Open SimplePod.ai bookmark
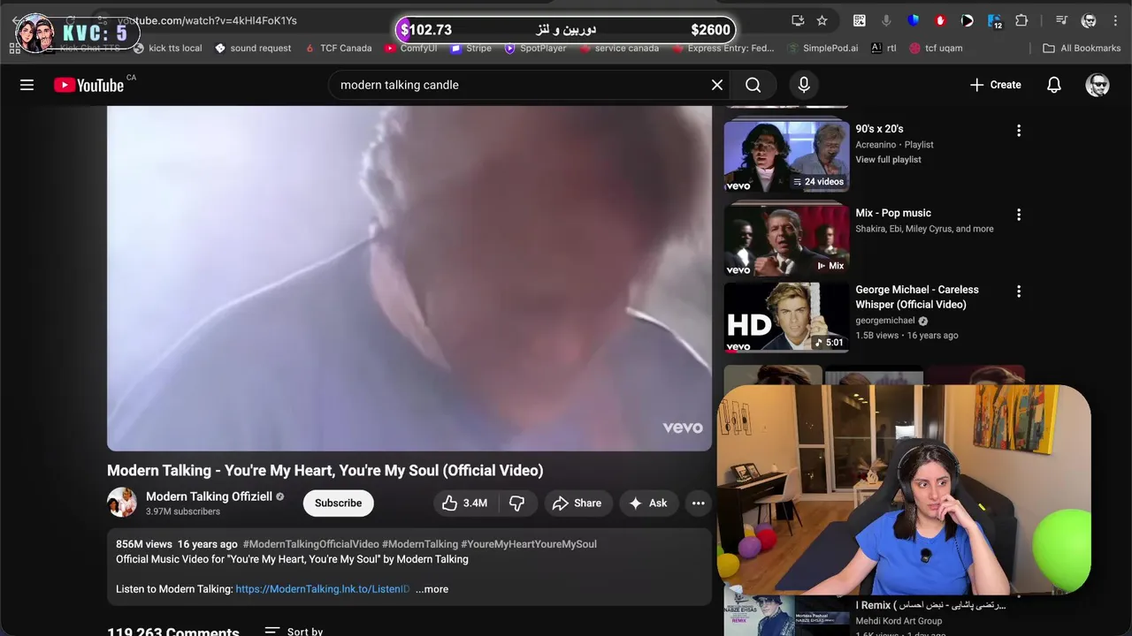1132x636 pixels. [822, 48]
